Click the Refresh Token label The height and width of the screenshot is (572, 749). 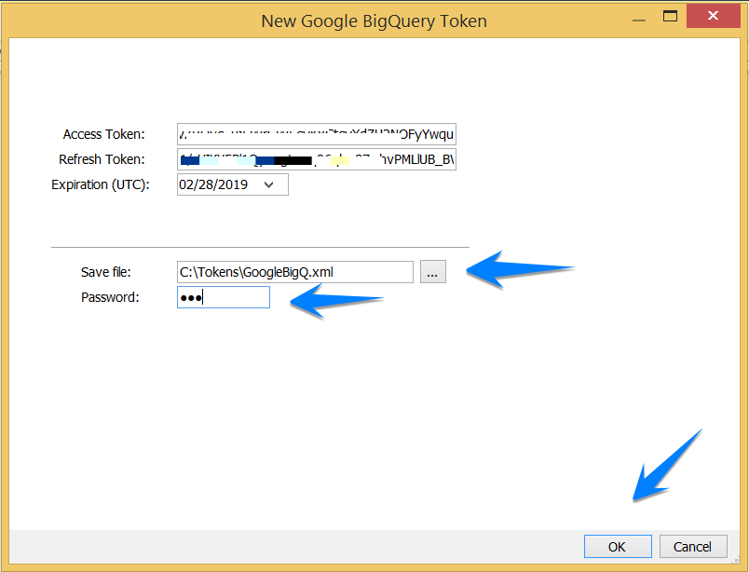102,159
